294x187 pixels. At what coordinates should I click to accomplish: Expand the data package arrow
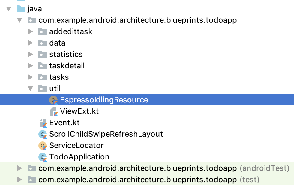(x=30, y=43)
